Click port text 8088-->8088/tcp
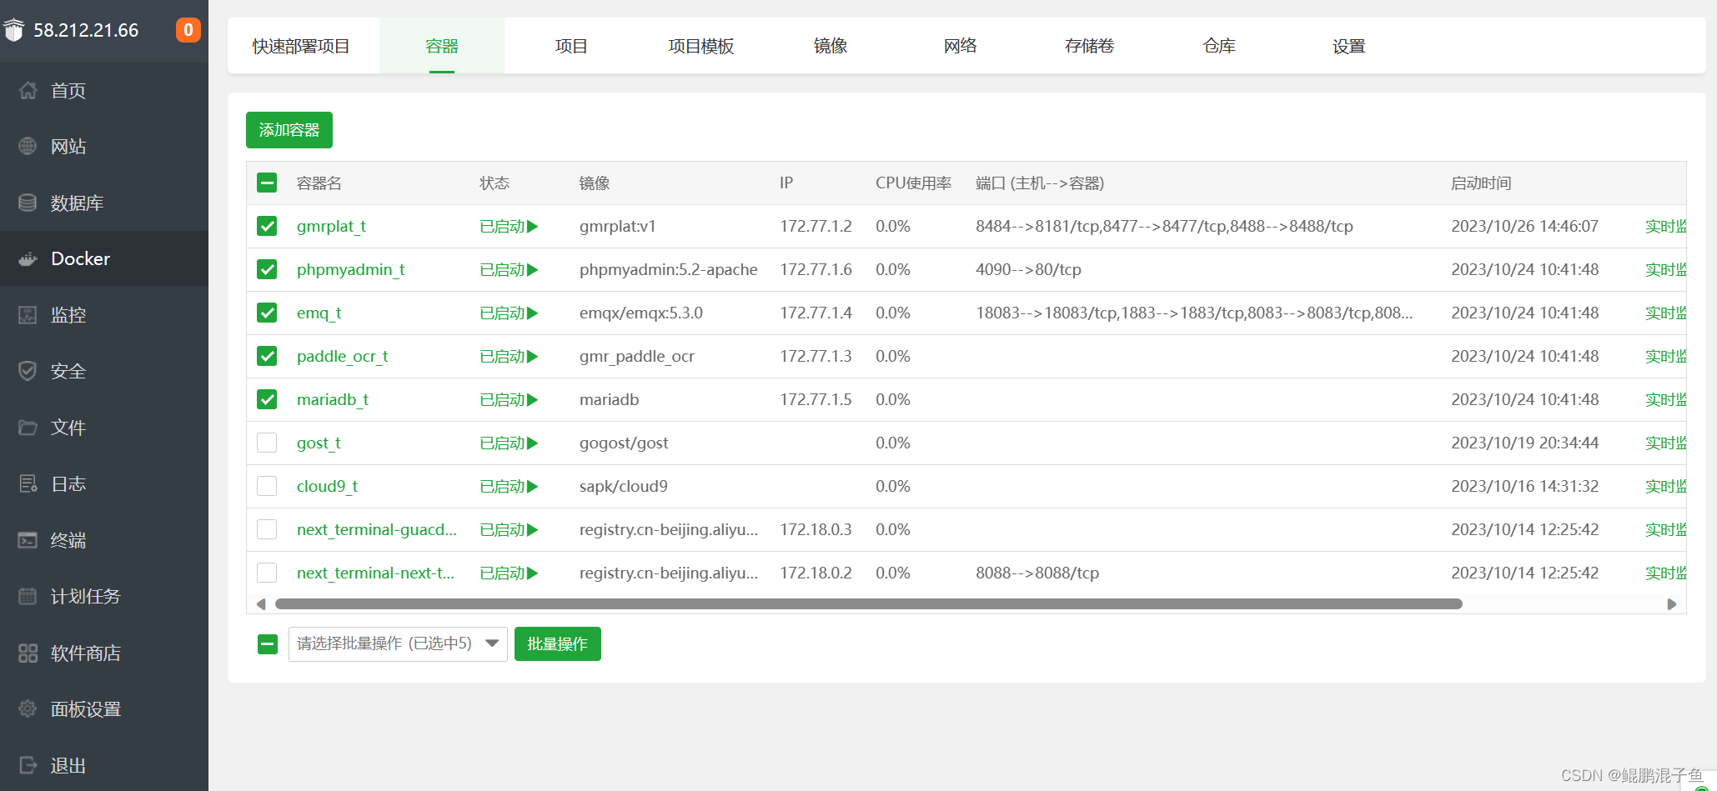1717x791 pixels. pyautogui.click(x=1037, y=573)
